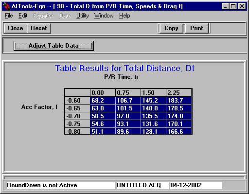Viewport: 249px width, 194px height.
Task: Click table cell 68.2
Action: [x=103, y=101]
